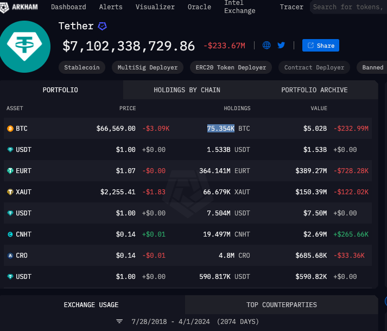
Task: Open the date range filter icon
Action: coord(119,321)
